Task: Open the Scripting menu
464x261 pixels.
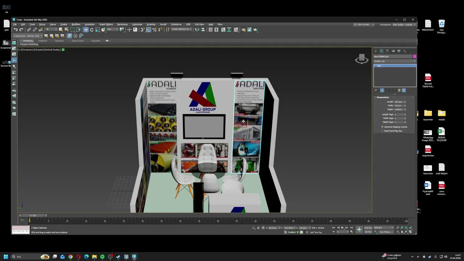Action: point(151,24)
